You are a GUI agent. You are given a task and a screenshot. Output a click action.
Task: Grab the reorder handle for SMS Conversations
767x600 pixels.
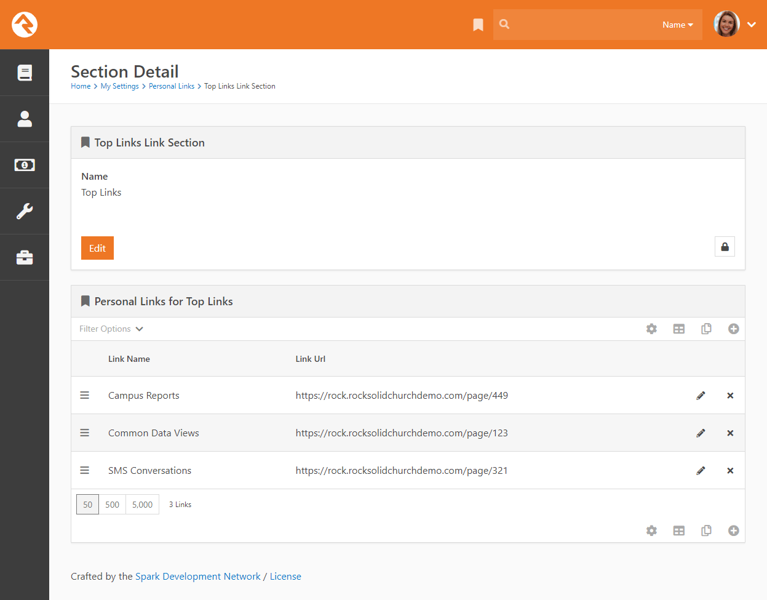(85, 470)
